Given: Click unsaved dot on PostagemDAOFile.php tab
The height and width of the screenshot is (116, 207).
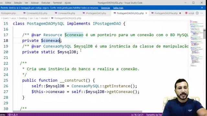Looking at the screenshot, I should tap(180, 13).
